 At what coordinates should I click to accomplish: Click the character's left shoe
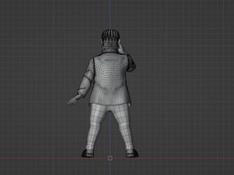(88, 153)
